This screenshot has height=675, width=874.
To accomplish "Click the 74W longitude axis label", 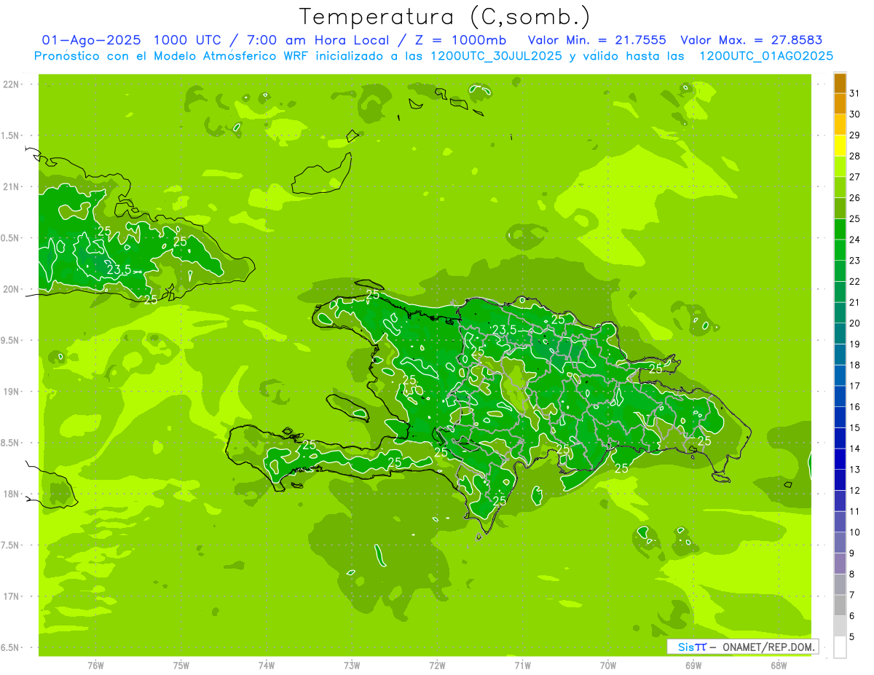I will click(267, 666).
